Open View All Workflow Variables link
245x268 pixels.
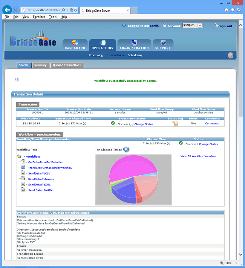click(x=198, y=156)
